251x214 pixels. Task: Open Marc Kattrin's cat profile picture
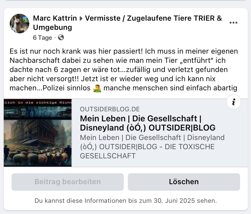tap(19, 24)
